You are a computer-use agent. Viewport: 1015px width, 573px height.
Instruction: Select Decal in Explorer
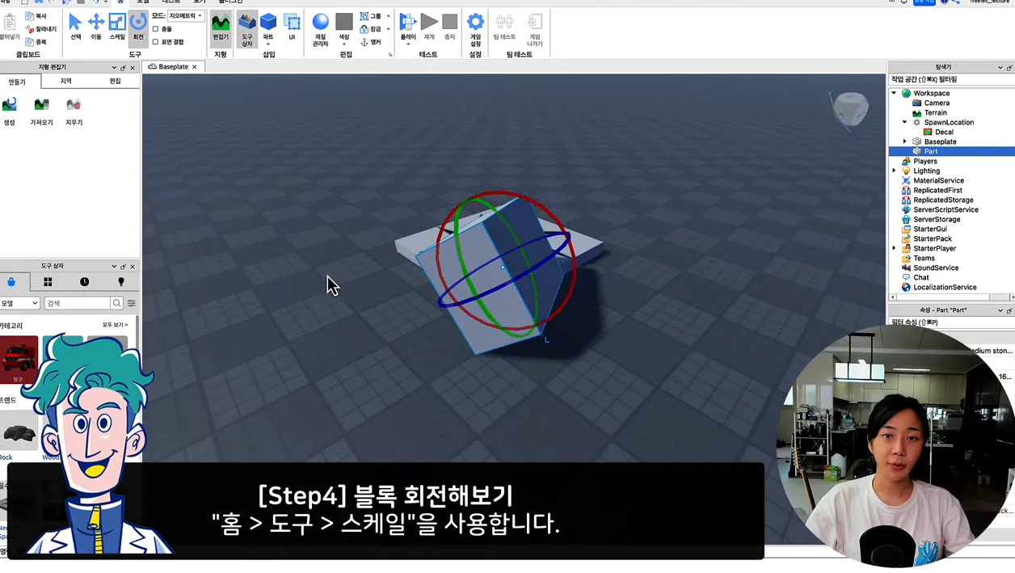944,132
